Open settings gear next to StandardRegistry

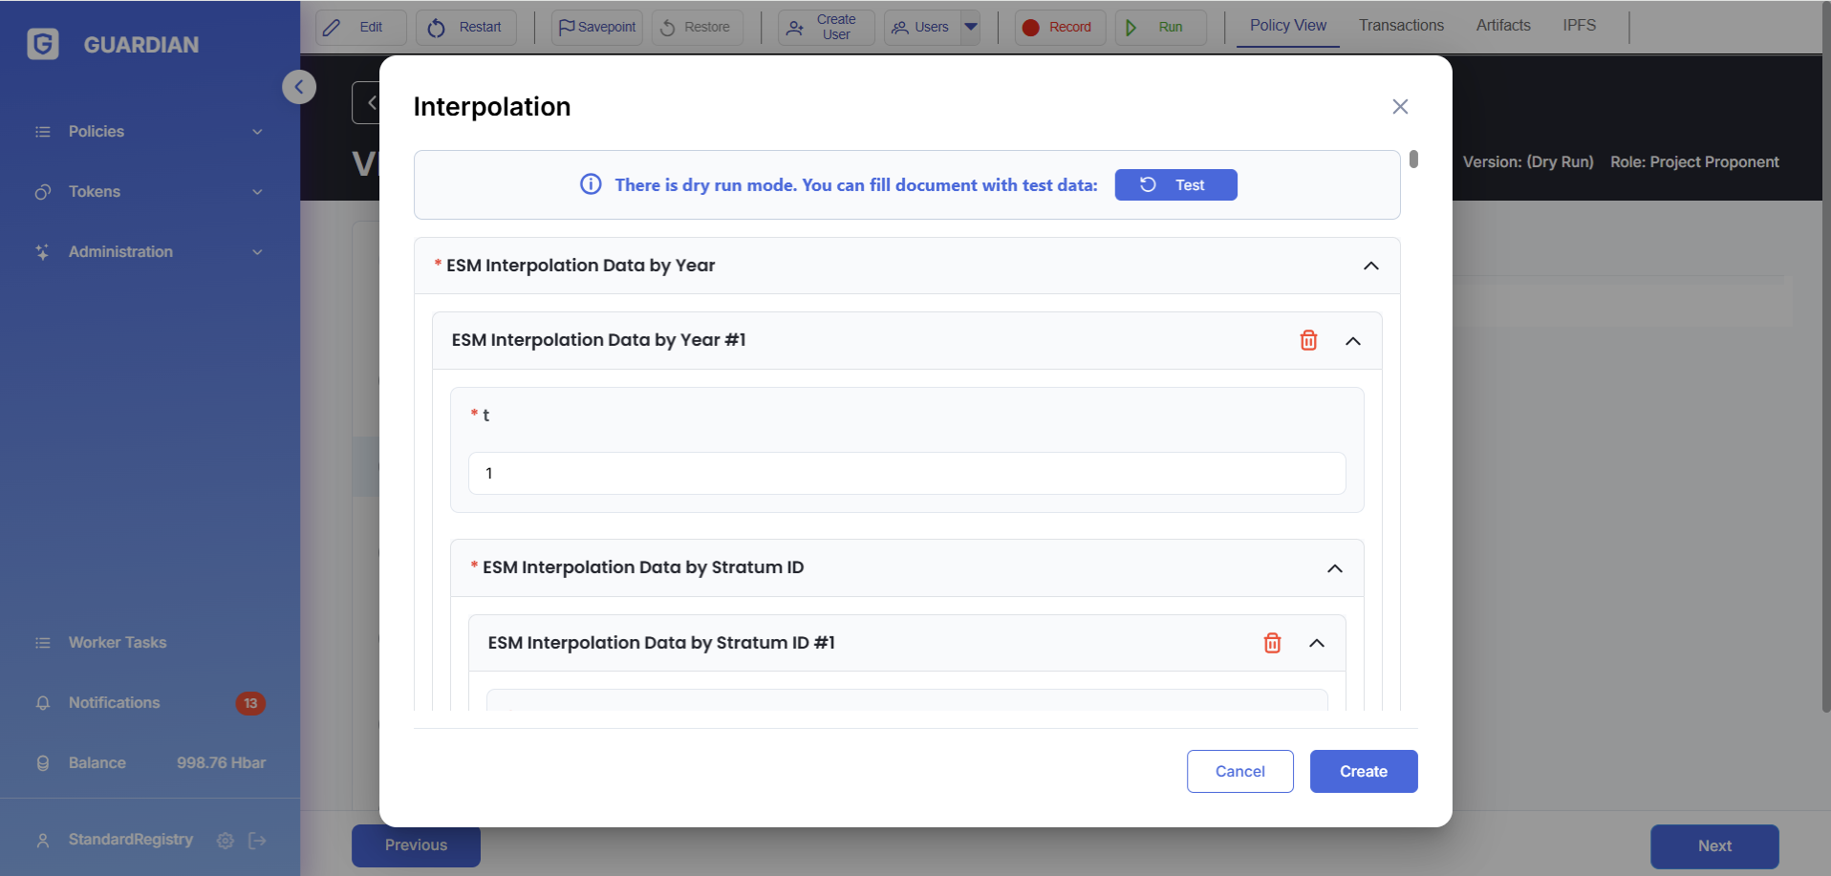click(226, 841)
